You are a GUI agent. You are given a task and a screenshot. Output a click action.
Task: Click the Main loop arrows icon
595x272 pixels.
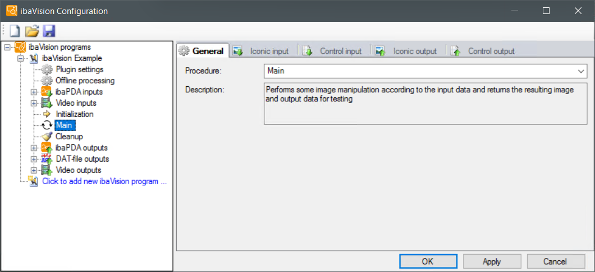(47, 125)
